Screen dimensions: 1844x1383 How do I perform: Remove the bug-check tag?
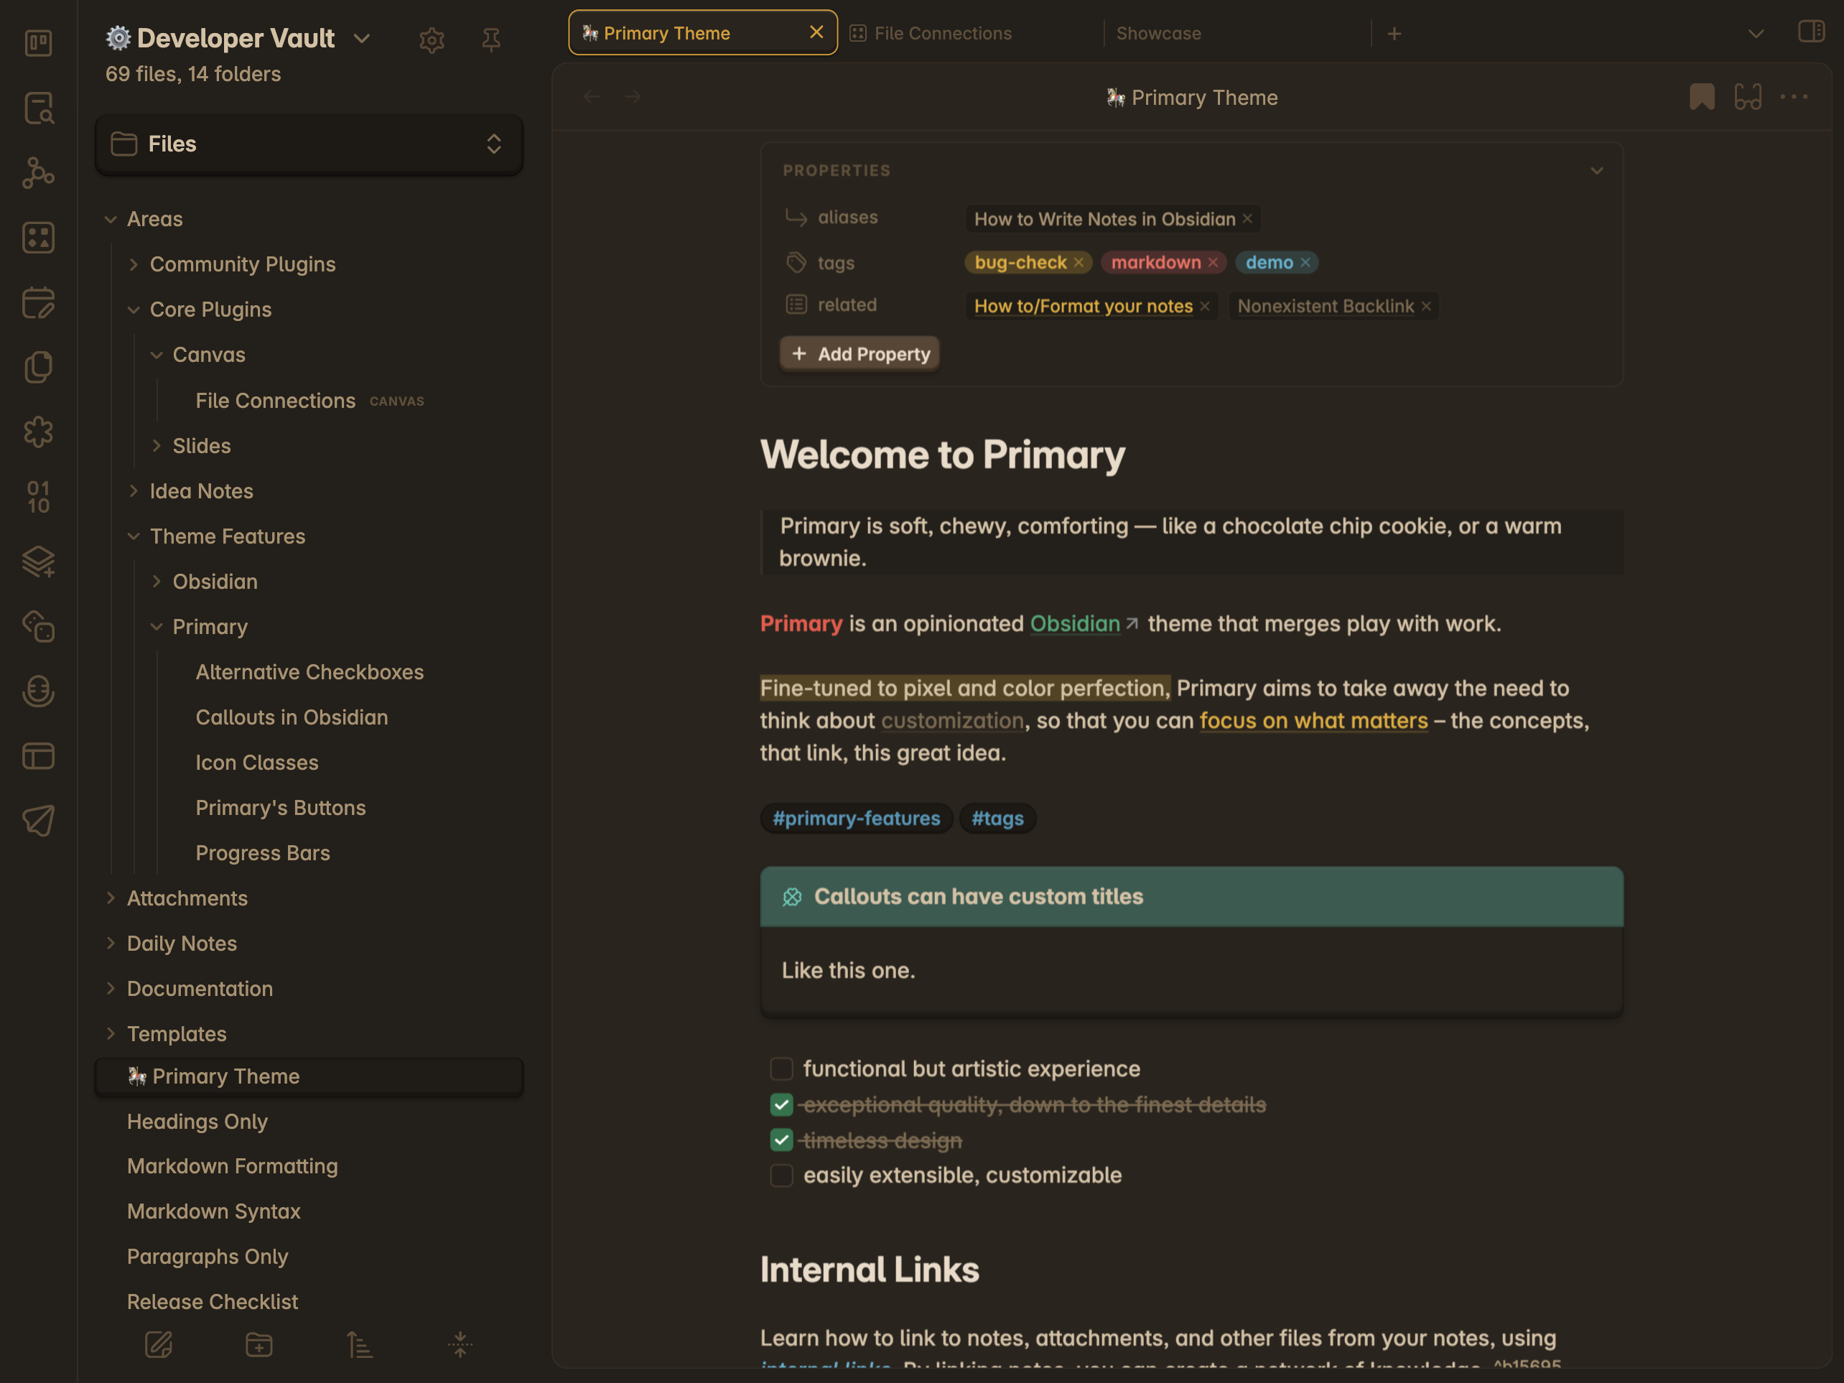tap(1079, 263)
